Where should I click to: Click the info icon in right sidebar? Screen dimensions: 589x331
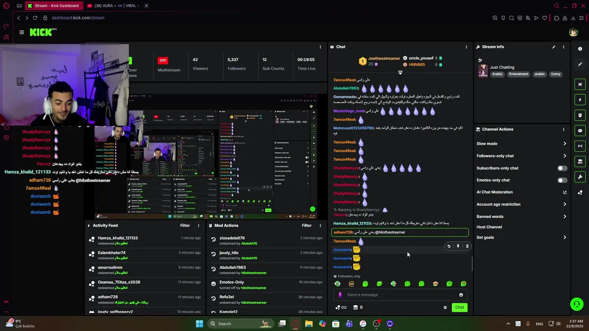(580, 49)
